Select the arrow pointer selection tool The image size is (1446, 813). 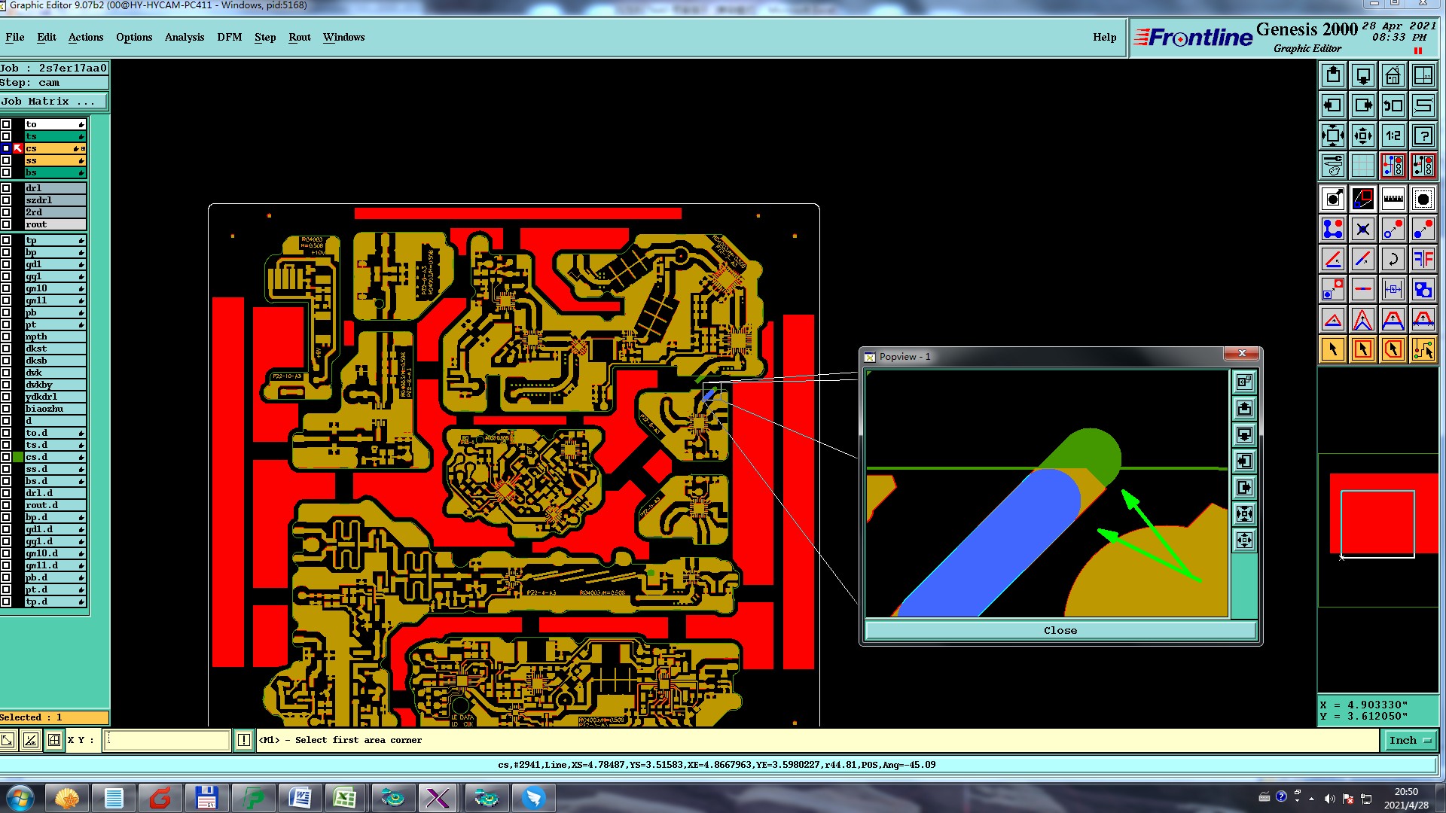tap(1332, 349)
